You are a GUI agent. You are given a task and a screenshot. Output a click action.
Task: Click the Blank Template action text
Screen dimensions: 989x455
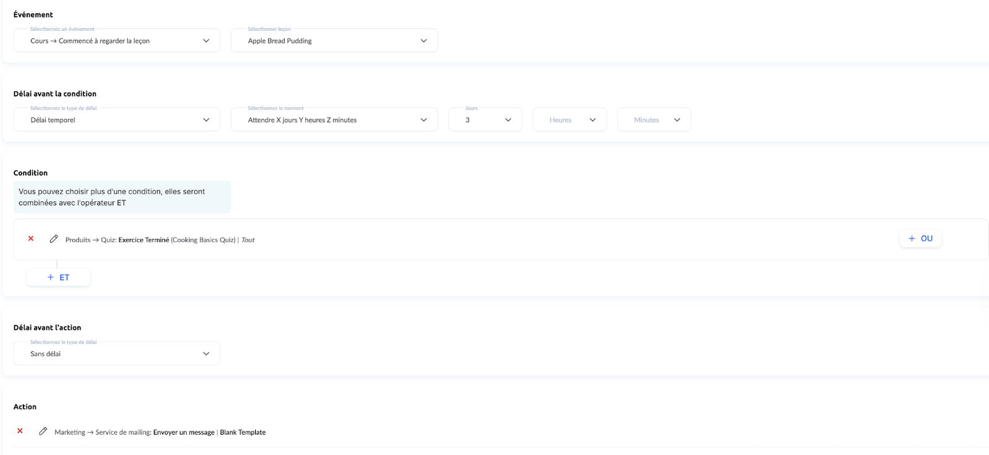pos(242,433)
